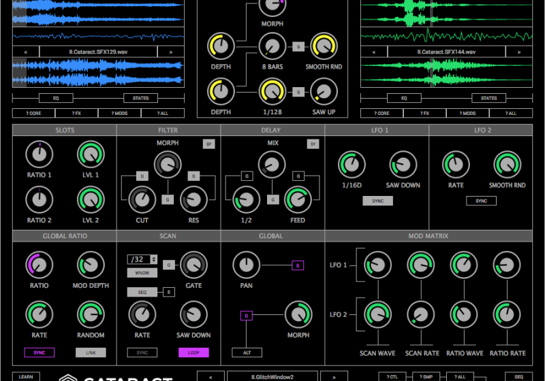Screen dimensions: 545x381
Task: Click the Filter CUT knob
Action: (x=142, y=199)
